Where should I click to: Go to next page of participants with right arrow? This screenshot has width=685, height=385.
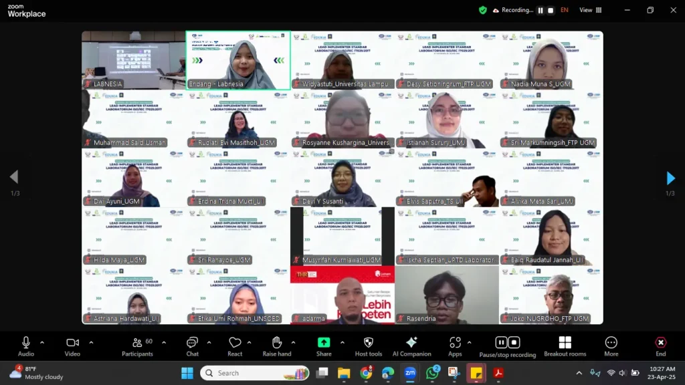point(670,178)
